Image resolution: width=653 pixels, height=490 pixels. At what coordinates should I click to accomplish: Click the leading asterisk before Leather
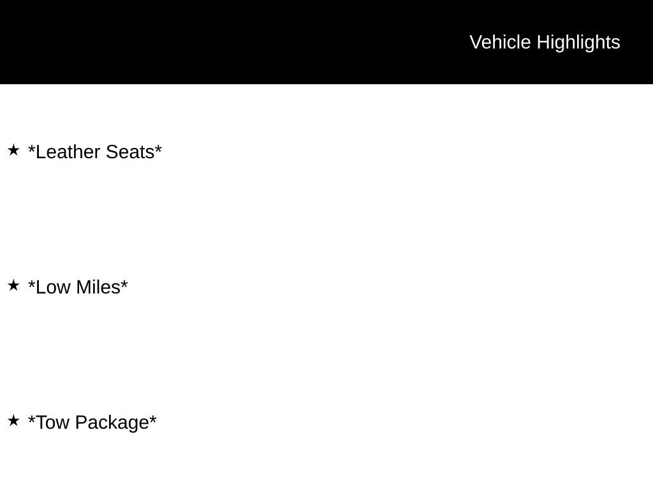[32, 147]
